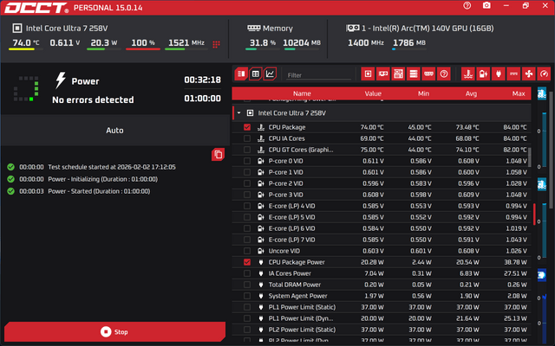
Task: Click the Arc 140V GPU icon in header
Action: tap(353, 28)
